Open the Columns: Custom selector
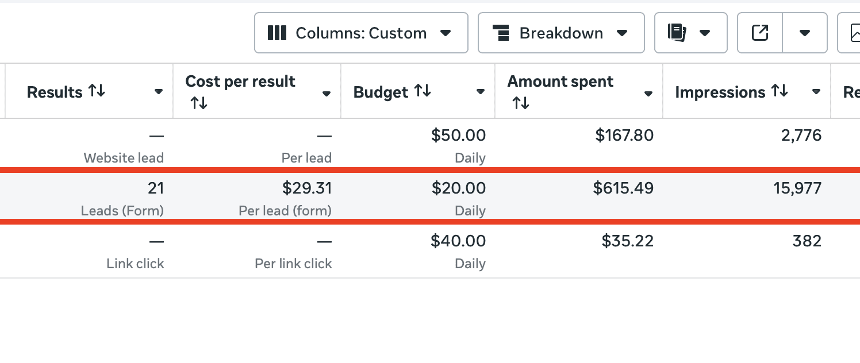Image resolution: width=860 pixels, height=363 pixels. pos(361,33)
